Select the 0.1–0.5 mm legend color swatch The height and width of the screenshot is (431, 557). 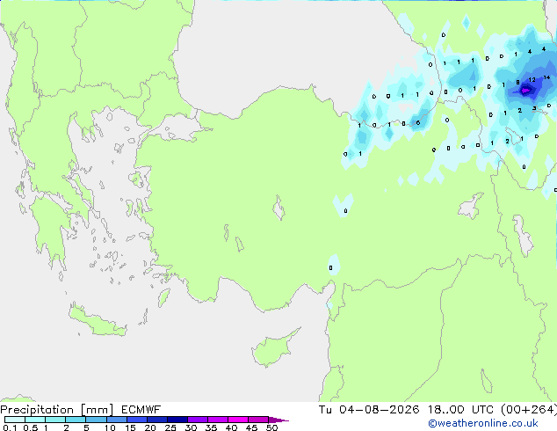tap(15, 420)
